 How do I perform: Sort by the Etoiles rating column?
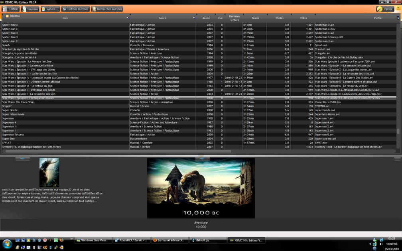(x=280, y=18)
